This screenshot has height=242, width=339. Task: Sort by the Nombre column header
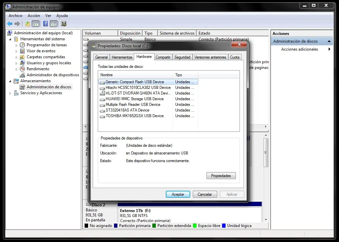point(135,75)
